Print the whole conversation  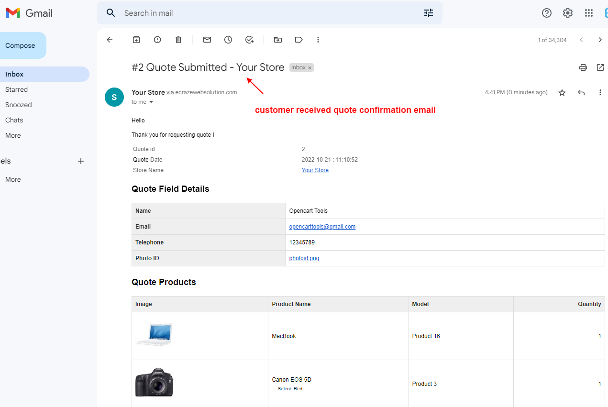coord(583,67)
